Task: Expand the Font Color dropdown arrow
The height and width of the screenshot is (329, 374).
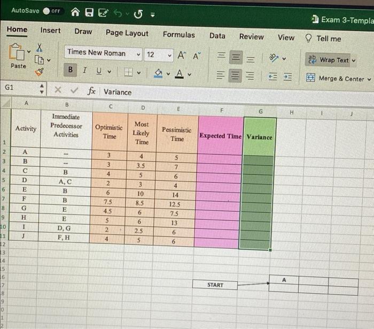Action: (189, 75)
